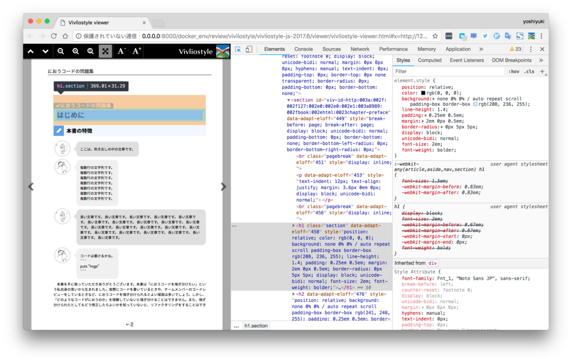Expand the background shorthand property
Image resolution: width=572 pixels, height=363 pixels.
(x=433, y=99)
